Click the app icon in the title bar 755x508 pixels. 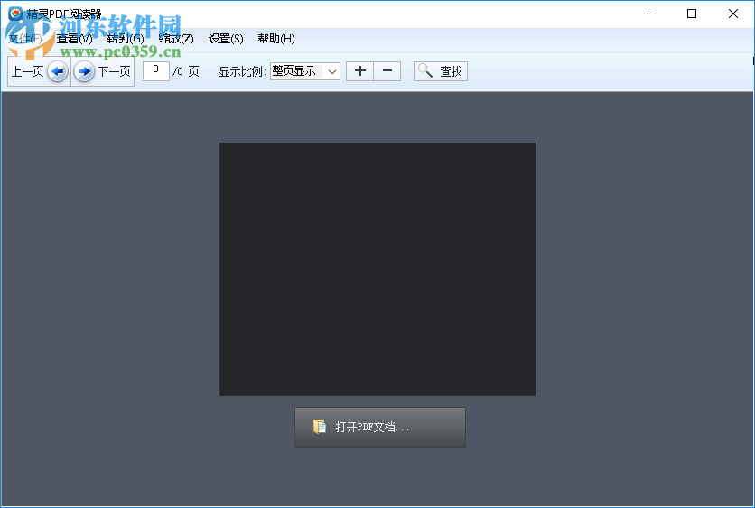coord(15,14)
